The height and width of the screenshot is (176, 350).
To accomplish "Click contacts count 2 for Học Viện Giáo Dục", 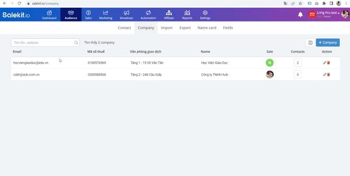I will (298, 63).
